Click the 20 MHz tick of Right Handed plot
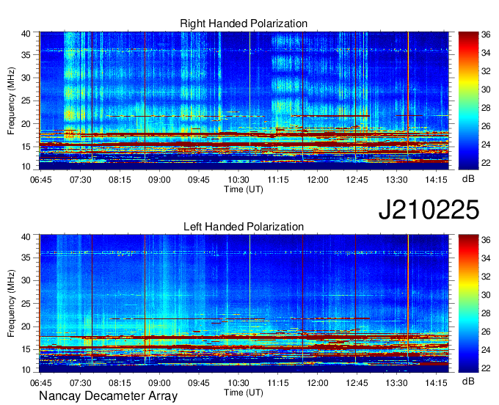 coord(26,124)
